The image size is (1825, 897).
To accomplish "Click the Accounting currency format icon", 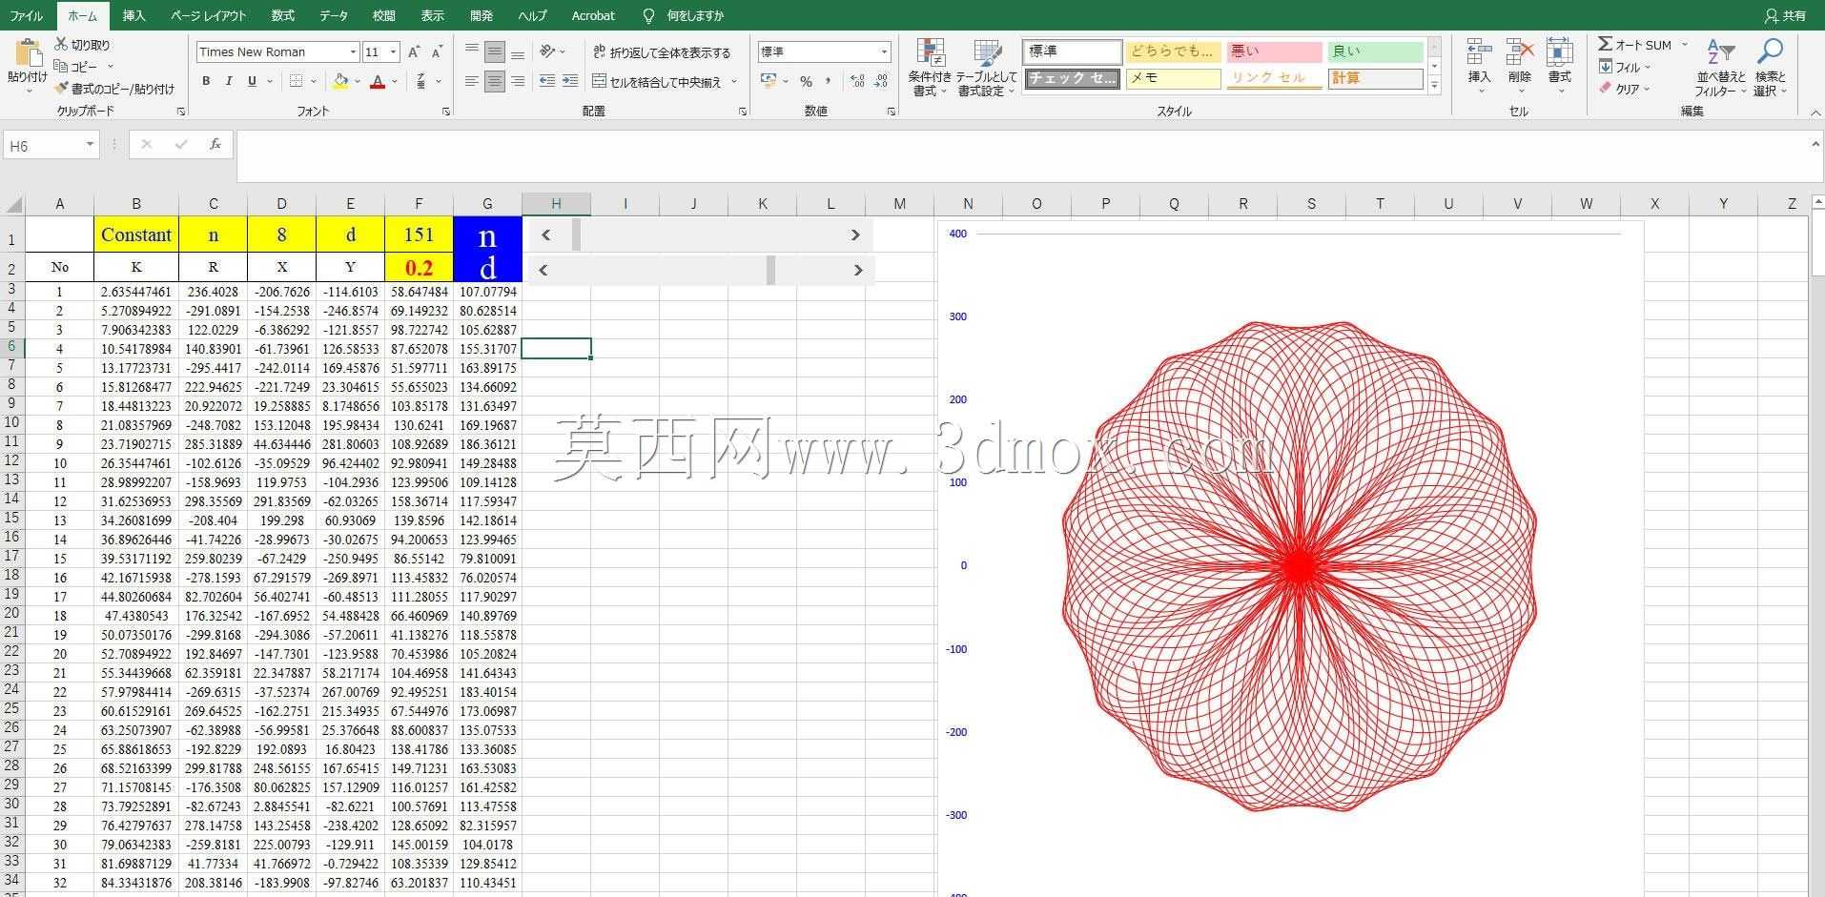I will 769,82.
